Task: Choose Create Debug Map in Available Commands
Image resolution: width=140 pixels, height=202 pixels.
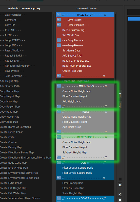Action: [26, 147]
